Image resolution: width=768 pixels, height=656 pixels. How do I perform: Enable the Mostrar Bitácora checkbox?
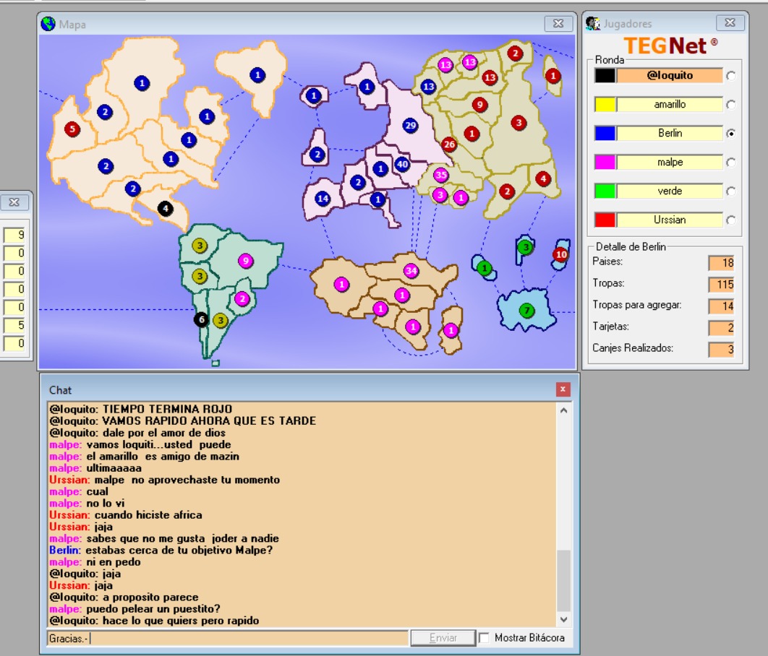(x=484, y=638)
